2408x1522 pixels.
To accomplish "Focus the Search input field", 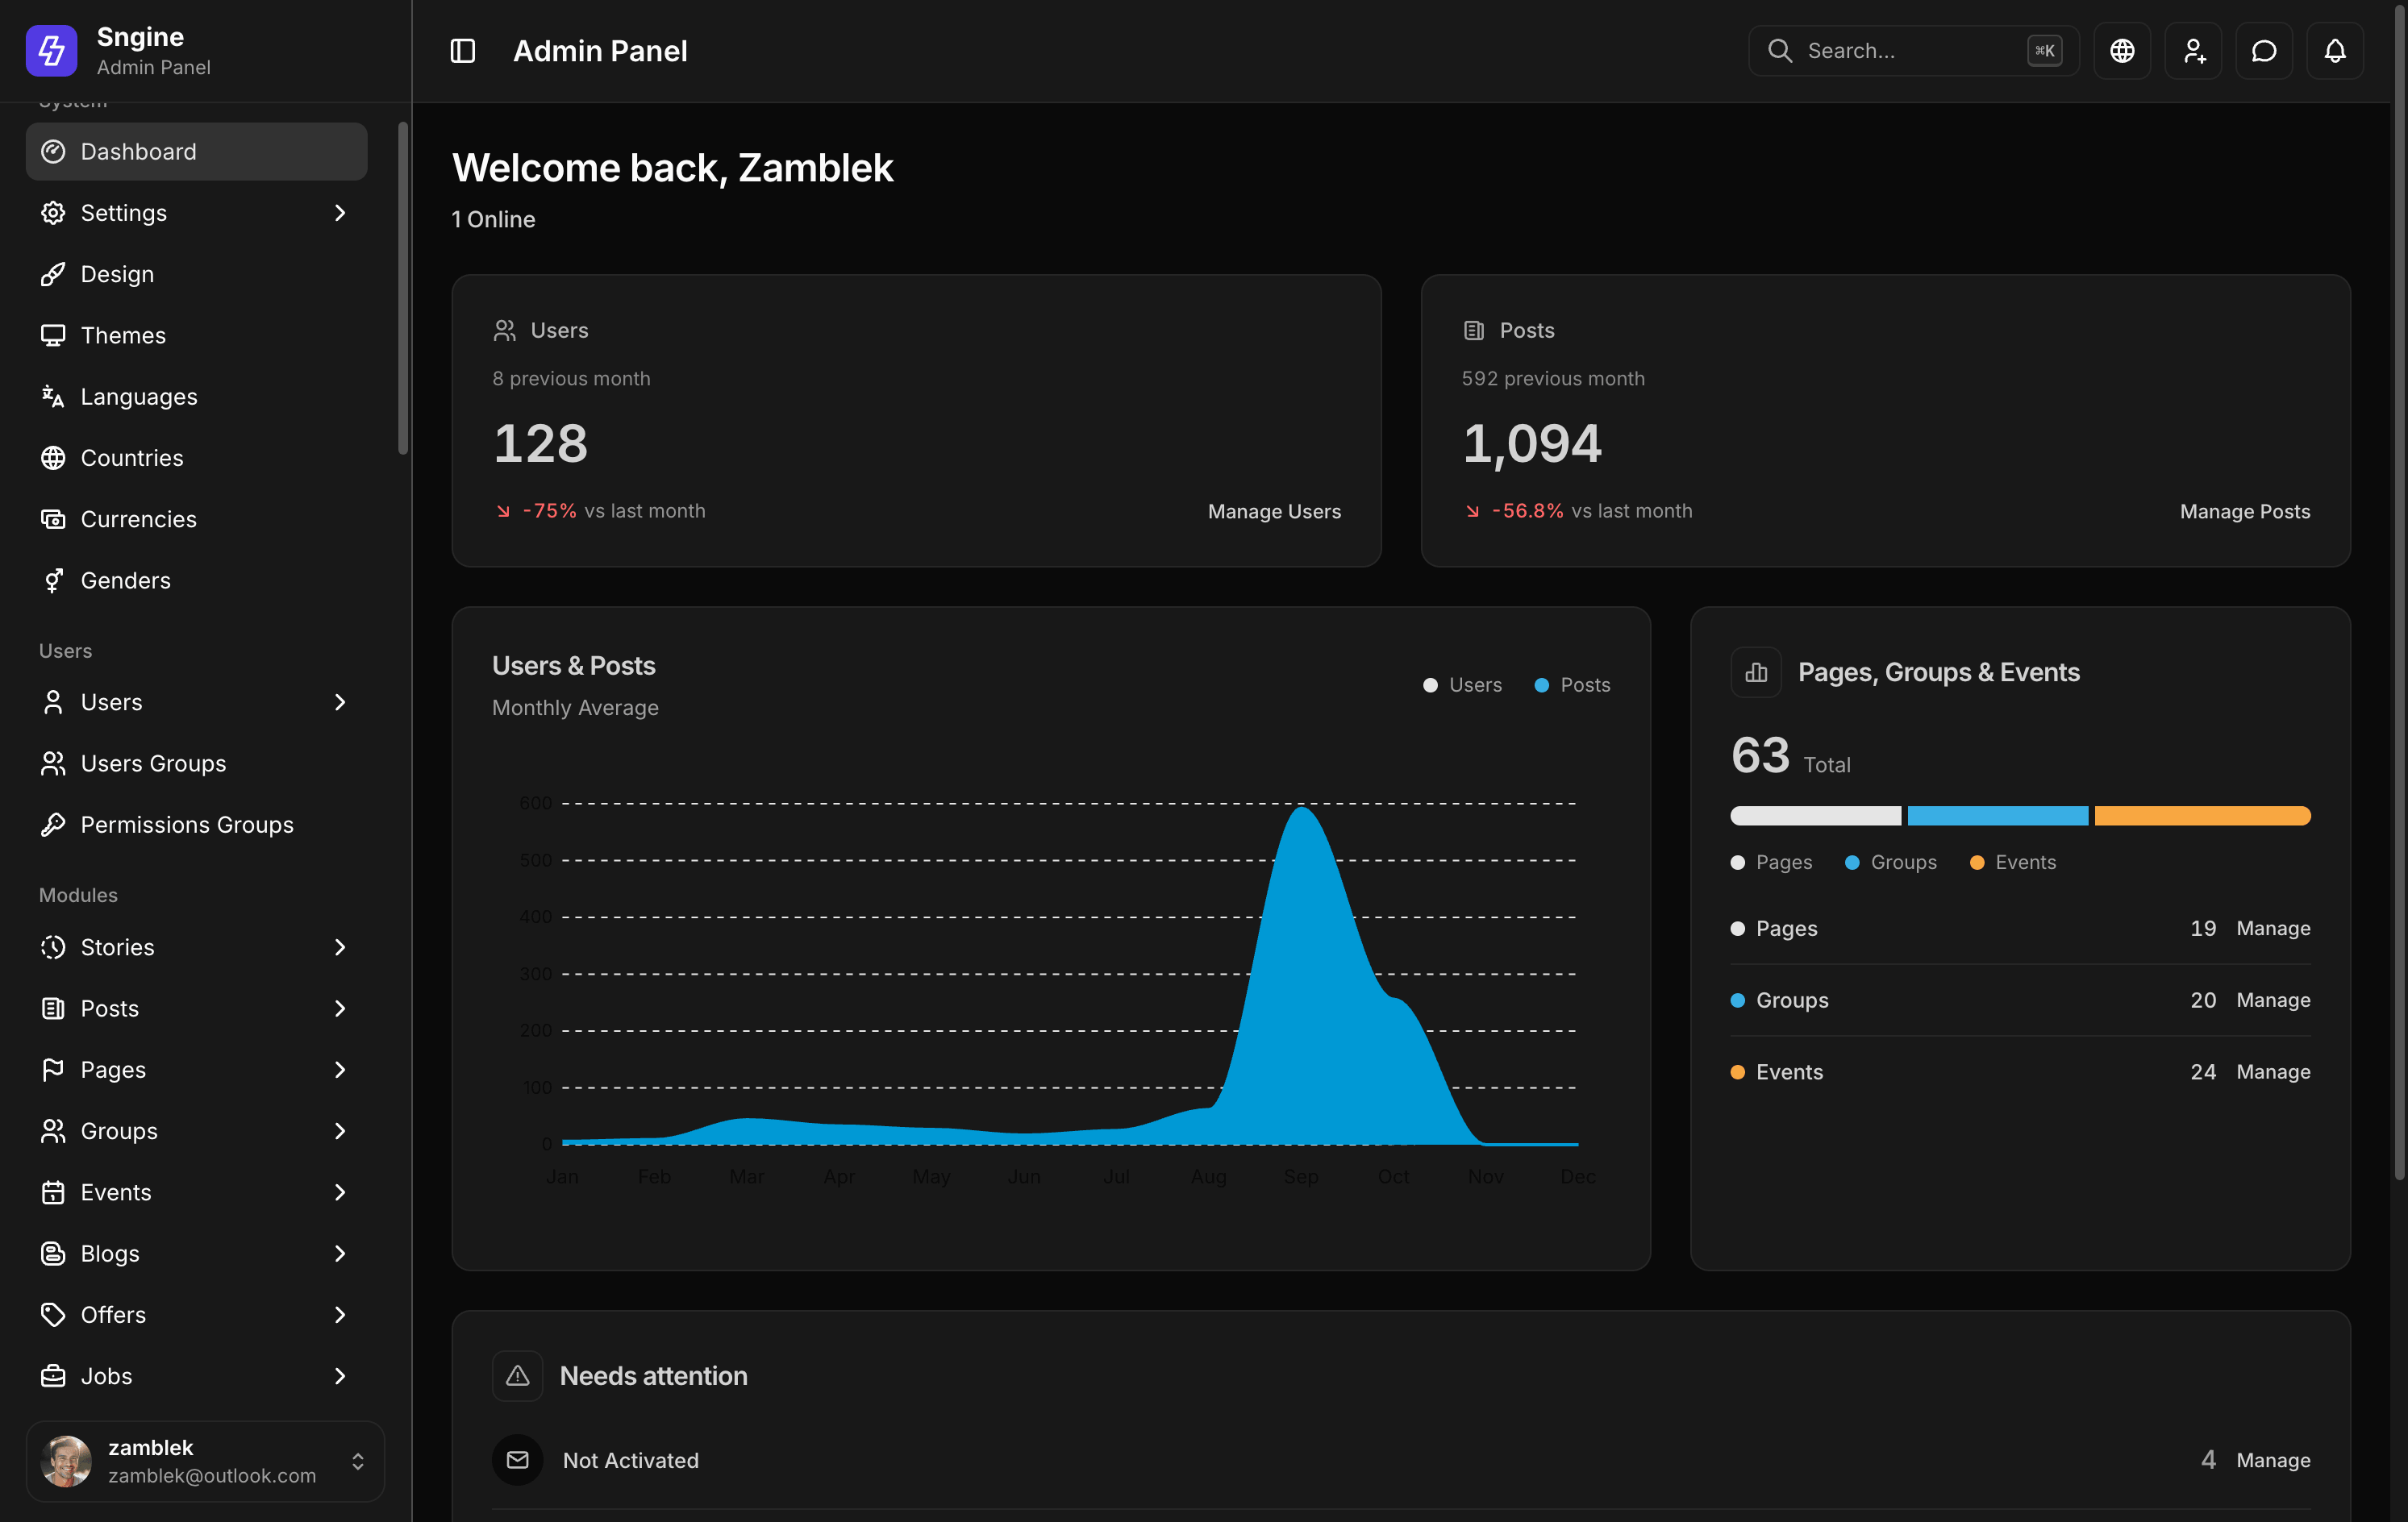I will (x=1913, y=51).
